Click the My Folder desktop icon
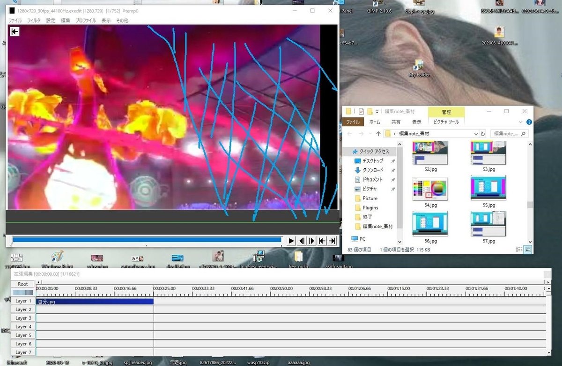Screen dimensions: 562x366 click(419, 69)
